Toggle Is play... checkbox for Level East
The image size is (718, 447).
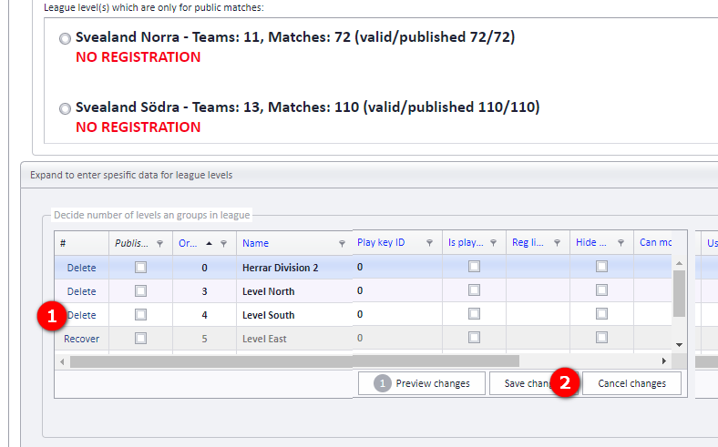(x=474, y=338)
